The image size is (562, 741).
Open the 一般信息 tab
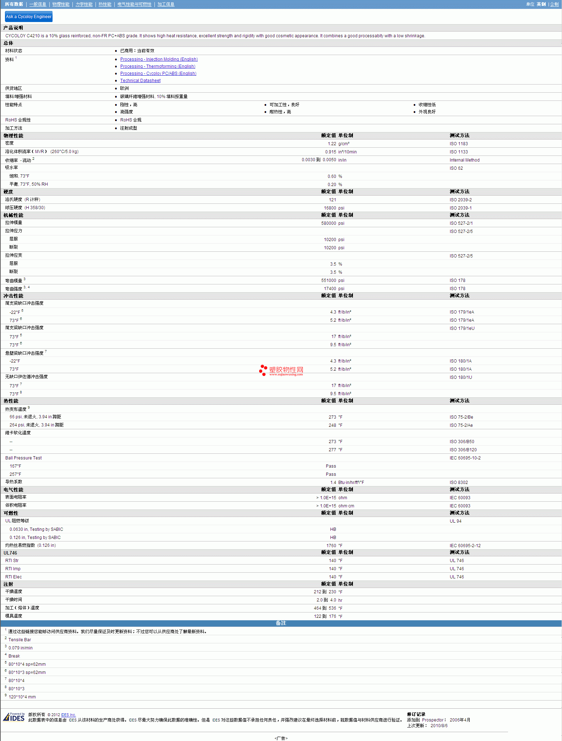coord(38,4)
